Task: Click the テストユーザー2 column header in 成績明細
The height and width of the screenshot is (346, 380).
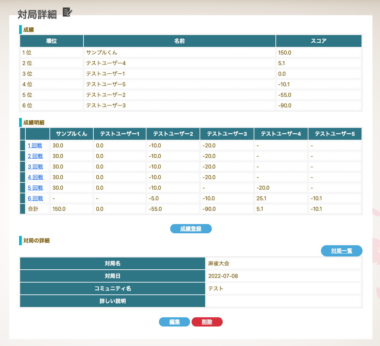Action: click(x=173, y=134)
